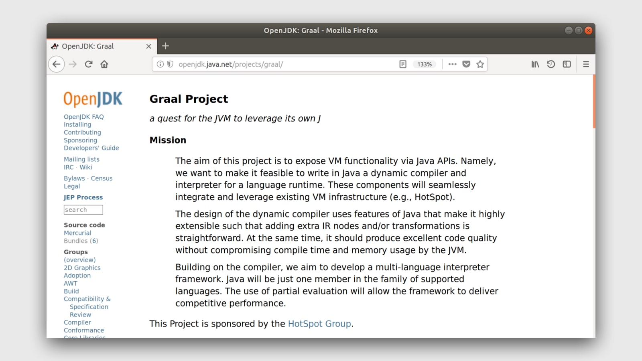Open the OpenJDK FAQ link
The height and width of the screenshot is (361, 642).
[83, 117]
